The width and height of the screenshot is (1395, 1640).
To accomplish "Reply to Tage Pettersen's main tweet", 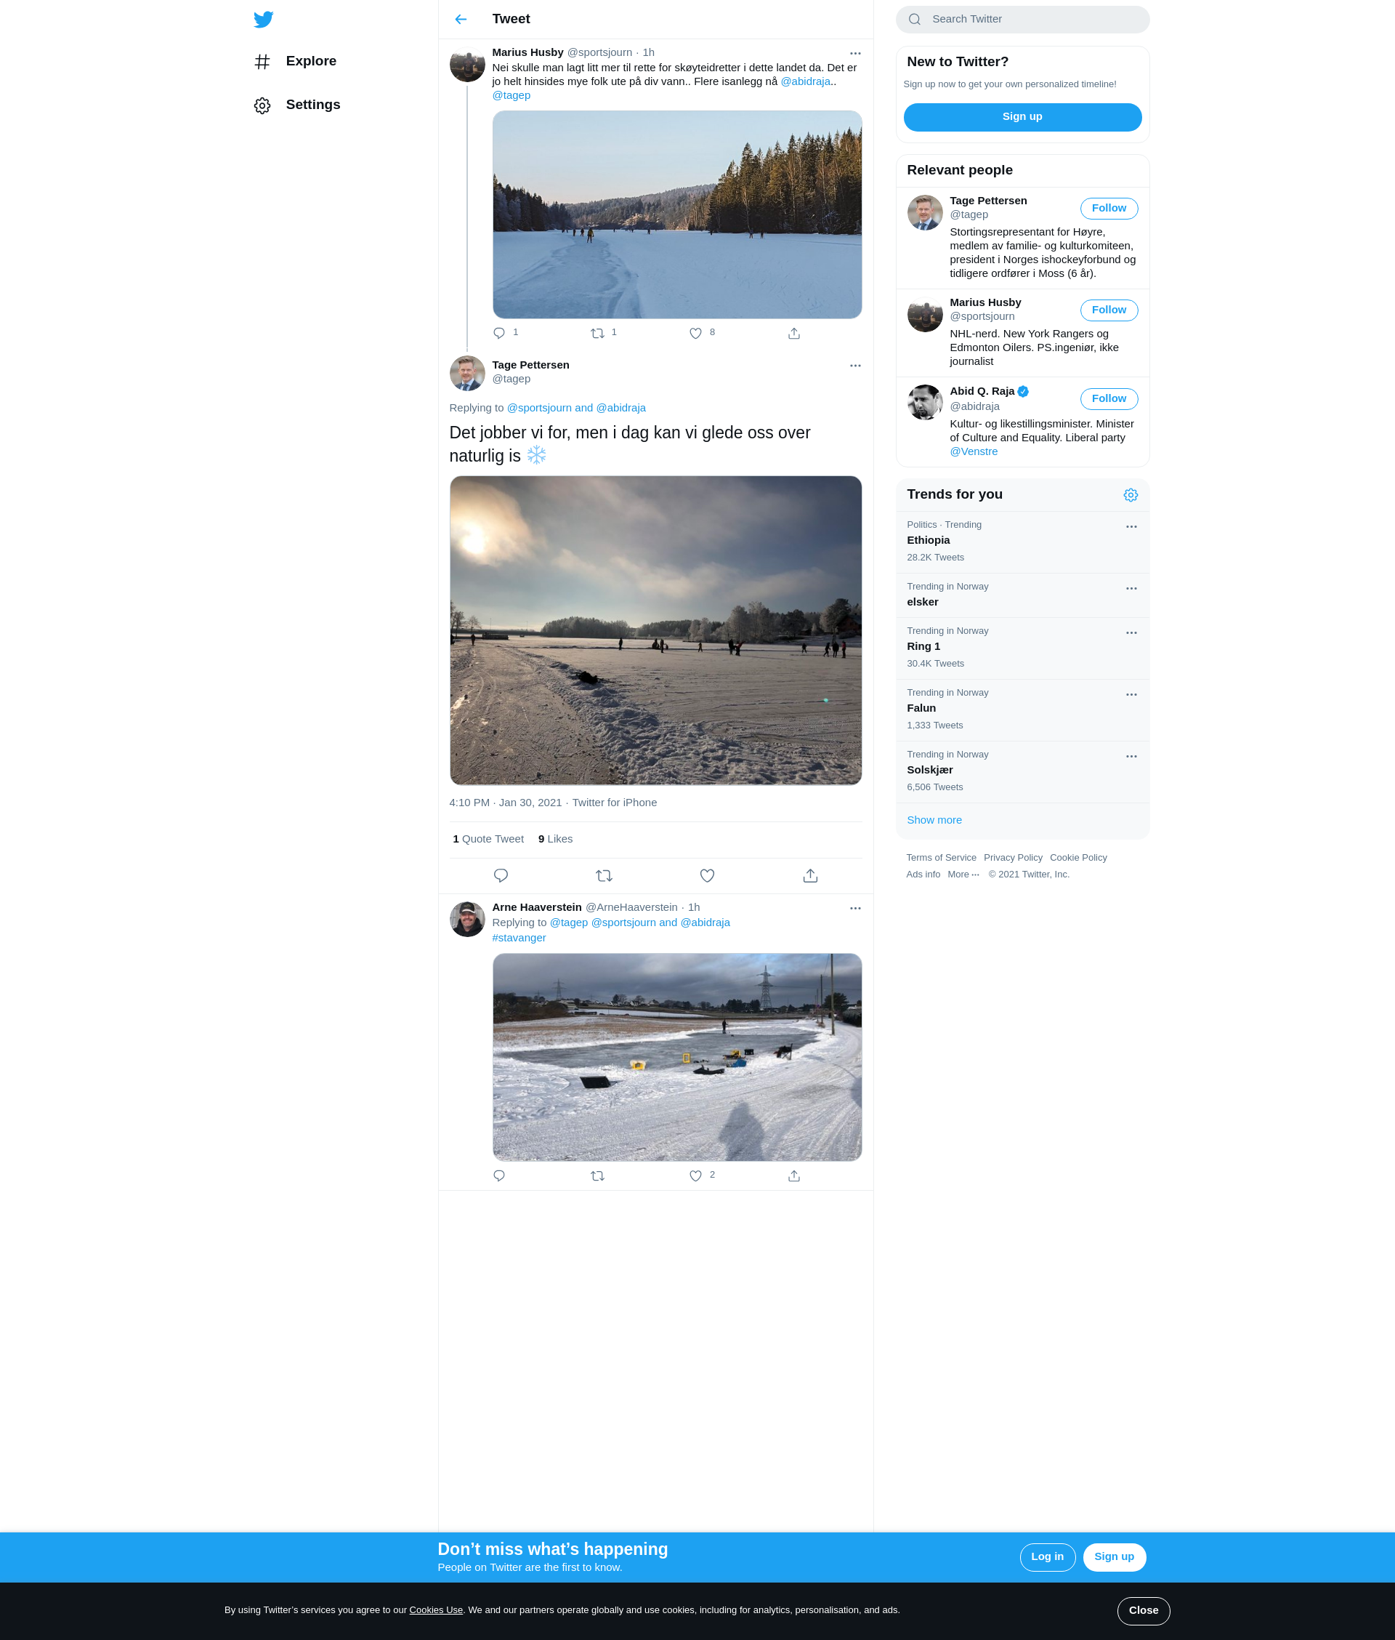I will [x=501, y=876].
